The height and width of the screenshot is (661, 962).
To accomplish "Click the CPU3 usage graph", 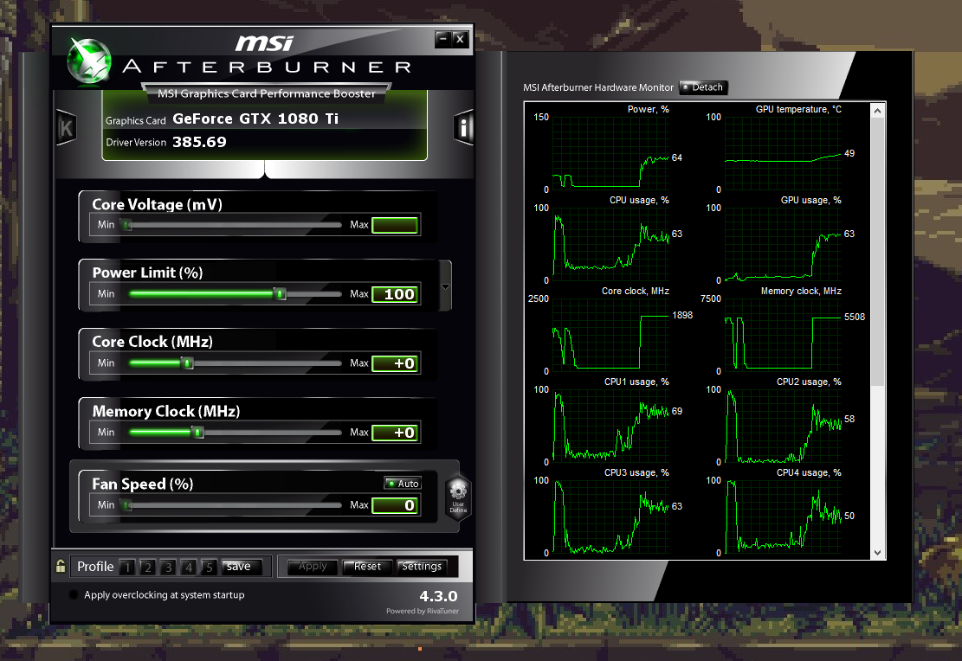I will (610, 516).
